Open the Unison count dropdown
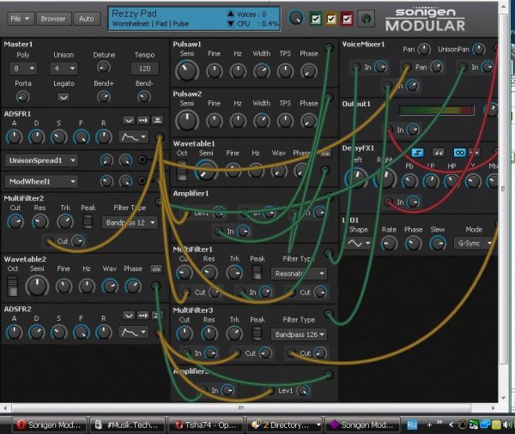Image resolution: width=515 pixels, height=434 pixels. point(64,69)
